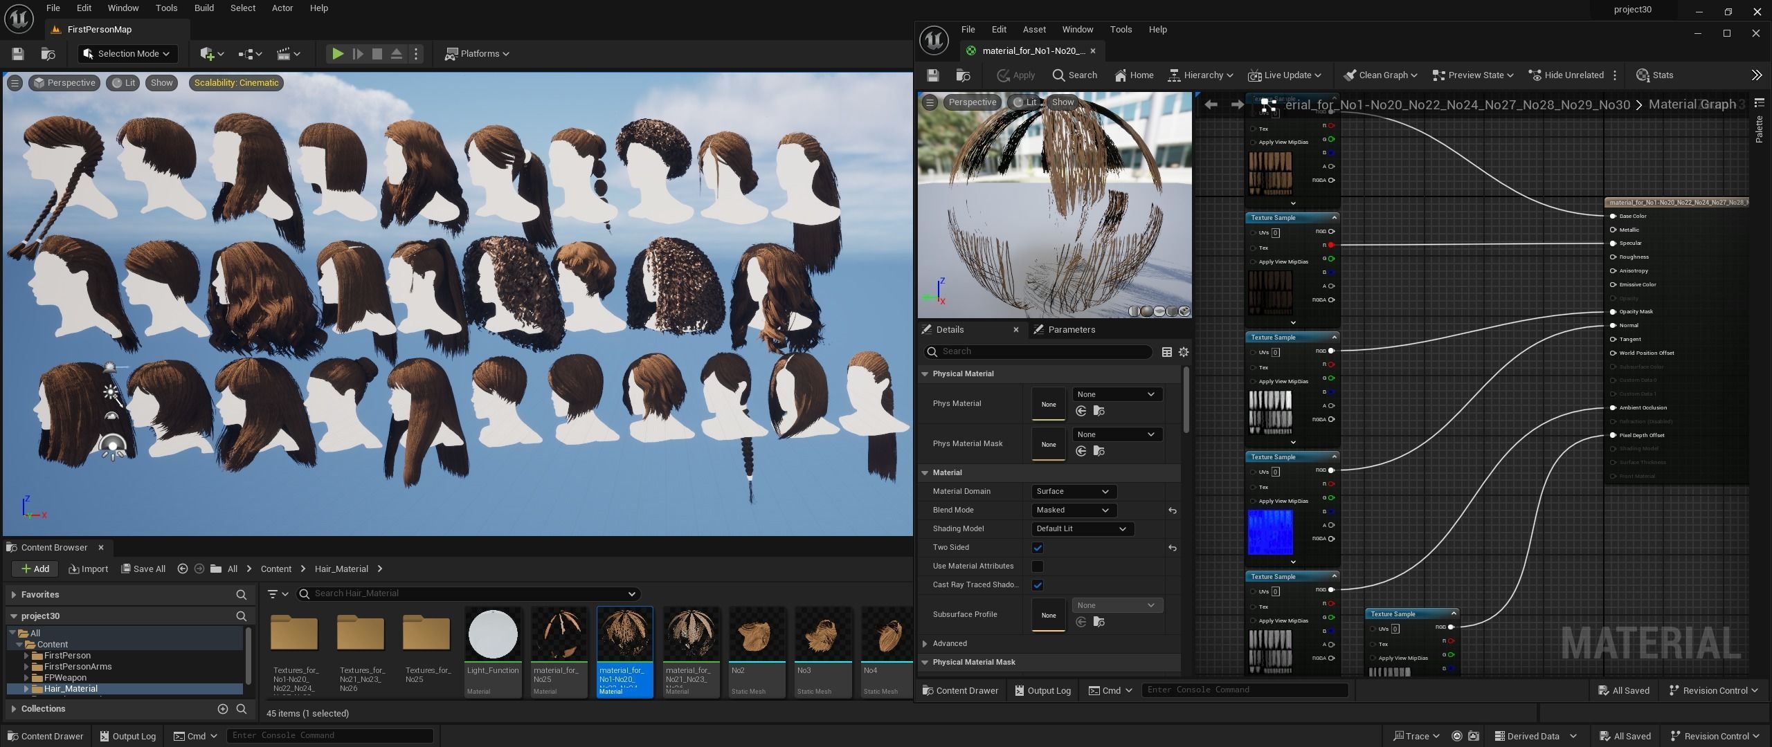The image size is (1772, 747).
Task: Expand the Material Editor toolbar overflow chevrons
Action: [1756, 75]
